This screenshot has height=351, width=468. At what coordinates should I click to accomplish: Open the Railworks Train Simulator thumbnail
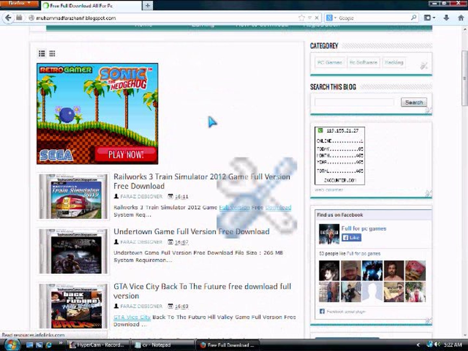[x=74, y=197]
